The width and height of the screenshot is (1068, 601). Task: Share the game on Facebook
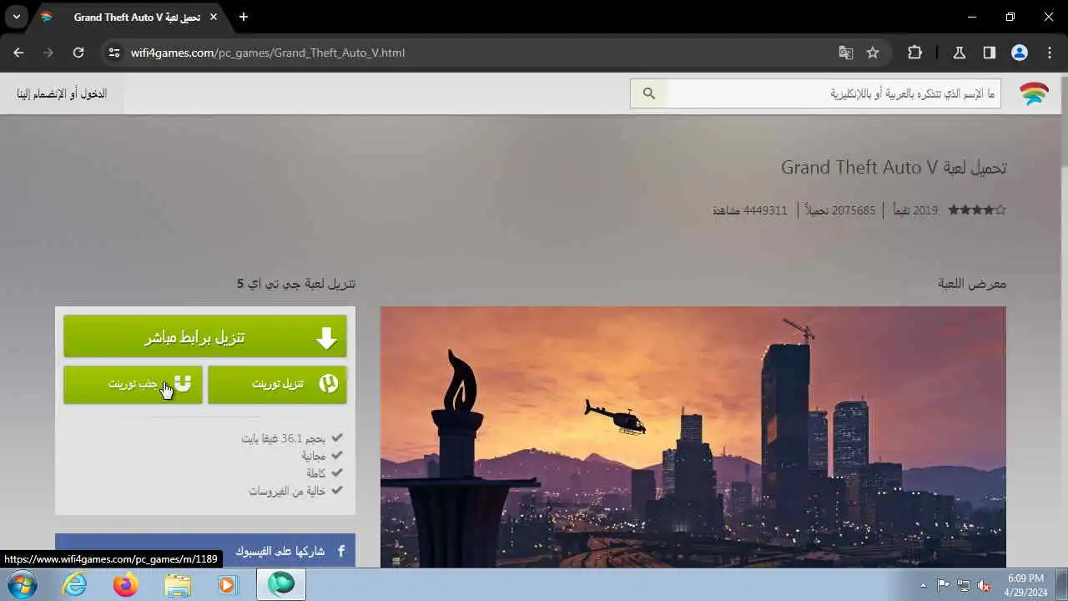click(205, 551)
